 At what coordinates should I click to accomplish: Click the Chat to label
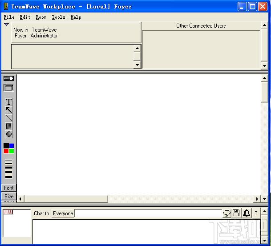pos(41,213)
